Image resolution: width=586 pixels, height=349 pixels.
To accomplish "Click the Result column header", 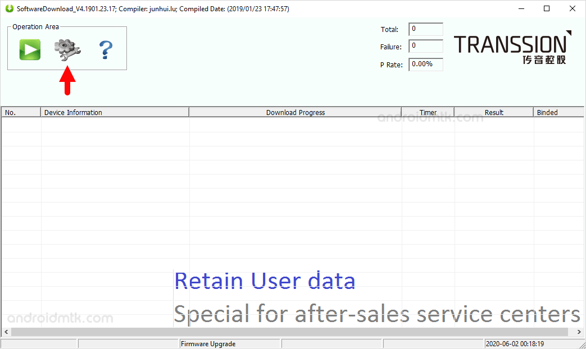I will (x=493, y=112).
